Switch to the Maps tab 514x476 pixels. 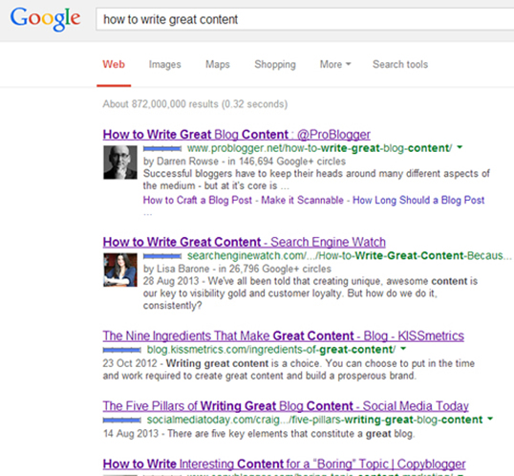click(x=218, y=64)
